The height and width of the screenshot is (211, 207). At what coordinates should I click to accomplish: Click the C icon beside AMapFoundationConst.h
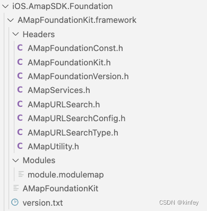coord(20,48)
